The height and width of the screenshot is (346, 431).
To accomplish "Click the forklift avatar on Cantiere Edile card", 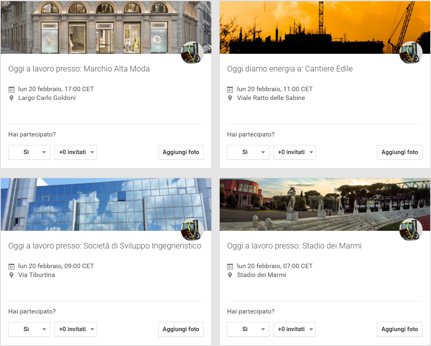I will 411,53.
